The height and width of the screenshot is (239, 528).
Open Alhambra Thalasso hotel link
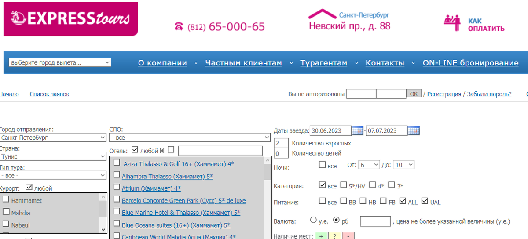click(167, 176)
